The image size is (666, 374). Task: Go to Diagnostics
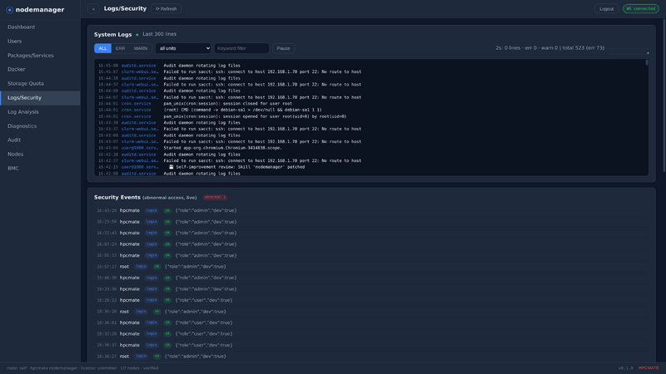pos(40,126)
